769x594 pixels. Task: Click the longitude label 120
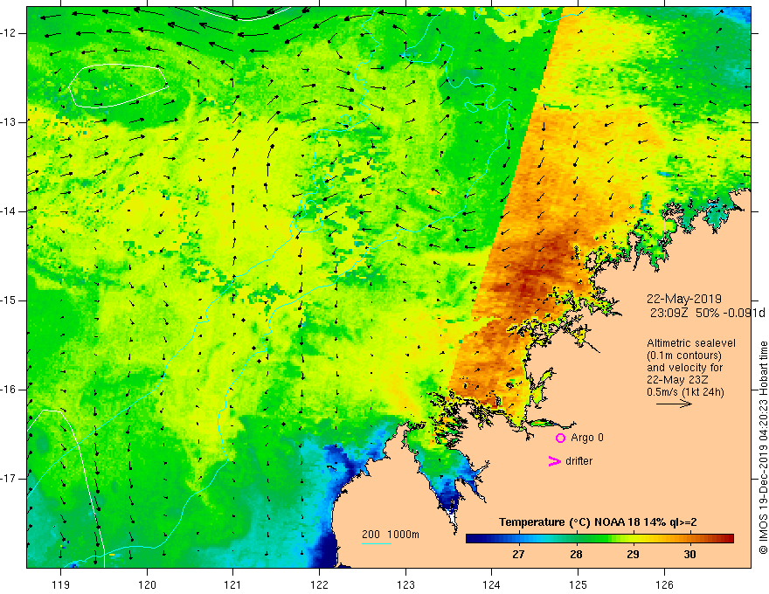click(x=147, y=584)
